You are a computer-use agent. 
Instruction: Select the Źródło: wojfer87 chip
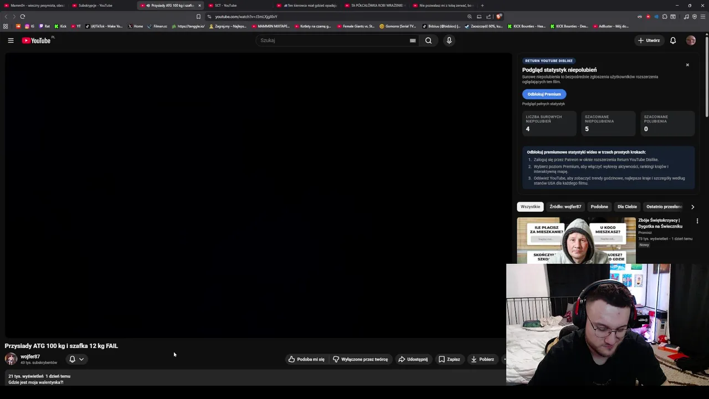click(x=565, y=207)
